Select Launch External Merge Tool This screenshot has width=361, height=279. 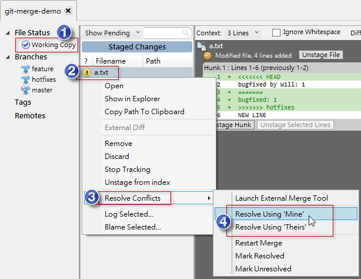281,198
